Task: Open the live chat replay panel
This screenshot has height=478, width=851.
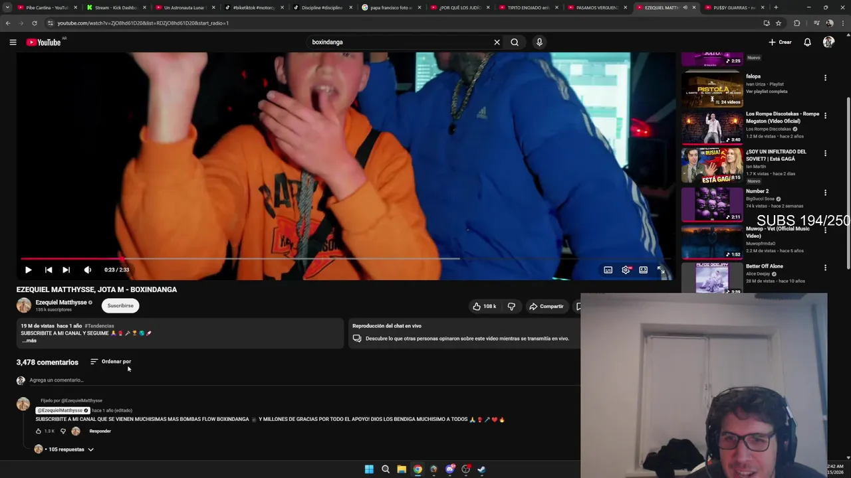Action: (x=464, y=333)
